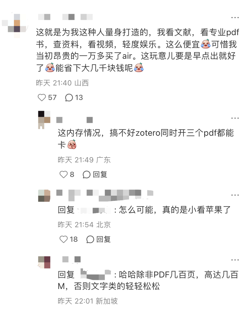Open more options for zotero comment
Screen dimensions: 249x309
235,118
